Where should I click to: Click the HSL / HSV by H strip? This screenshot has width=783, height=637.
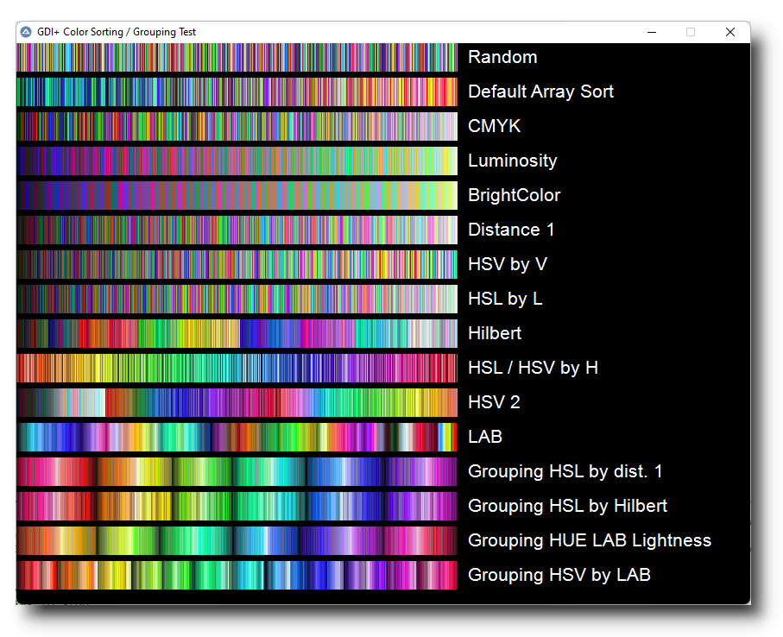click(x=237, y=369)
